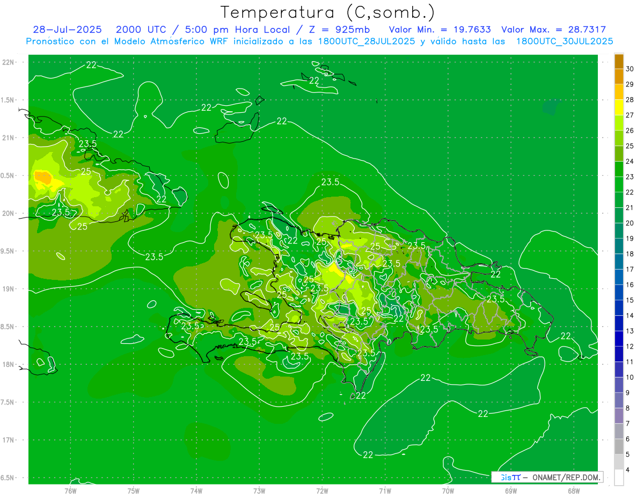
Task: Click the 71W longitude axis label
Action: (x=385, y=490)
